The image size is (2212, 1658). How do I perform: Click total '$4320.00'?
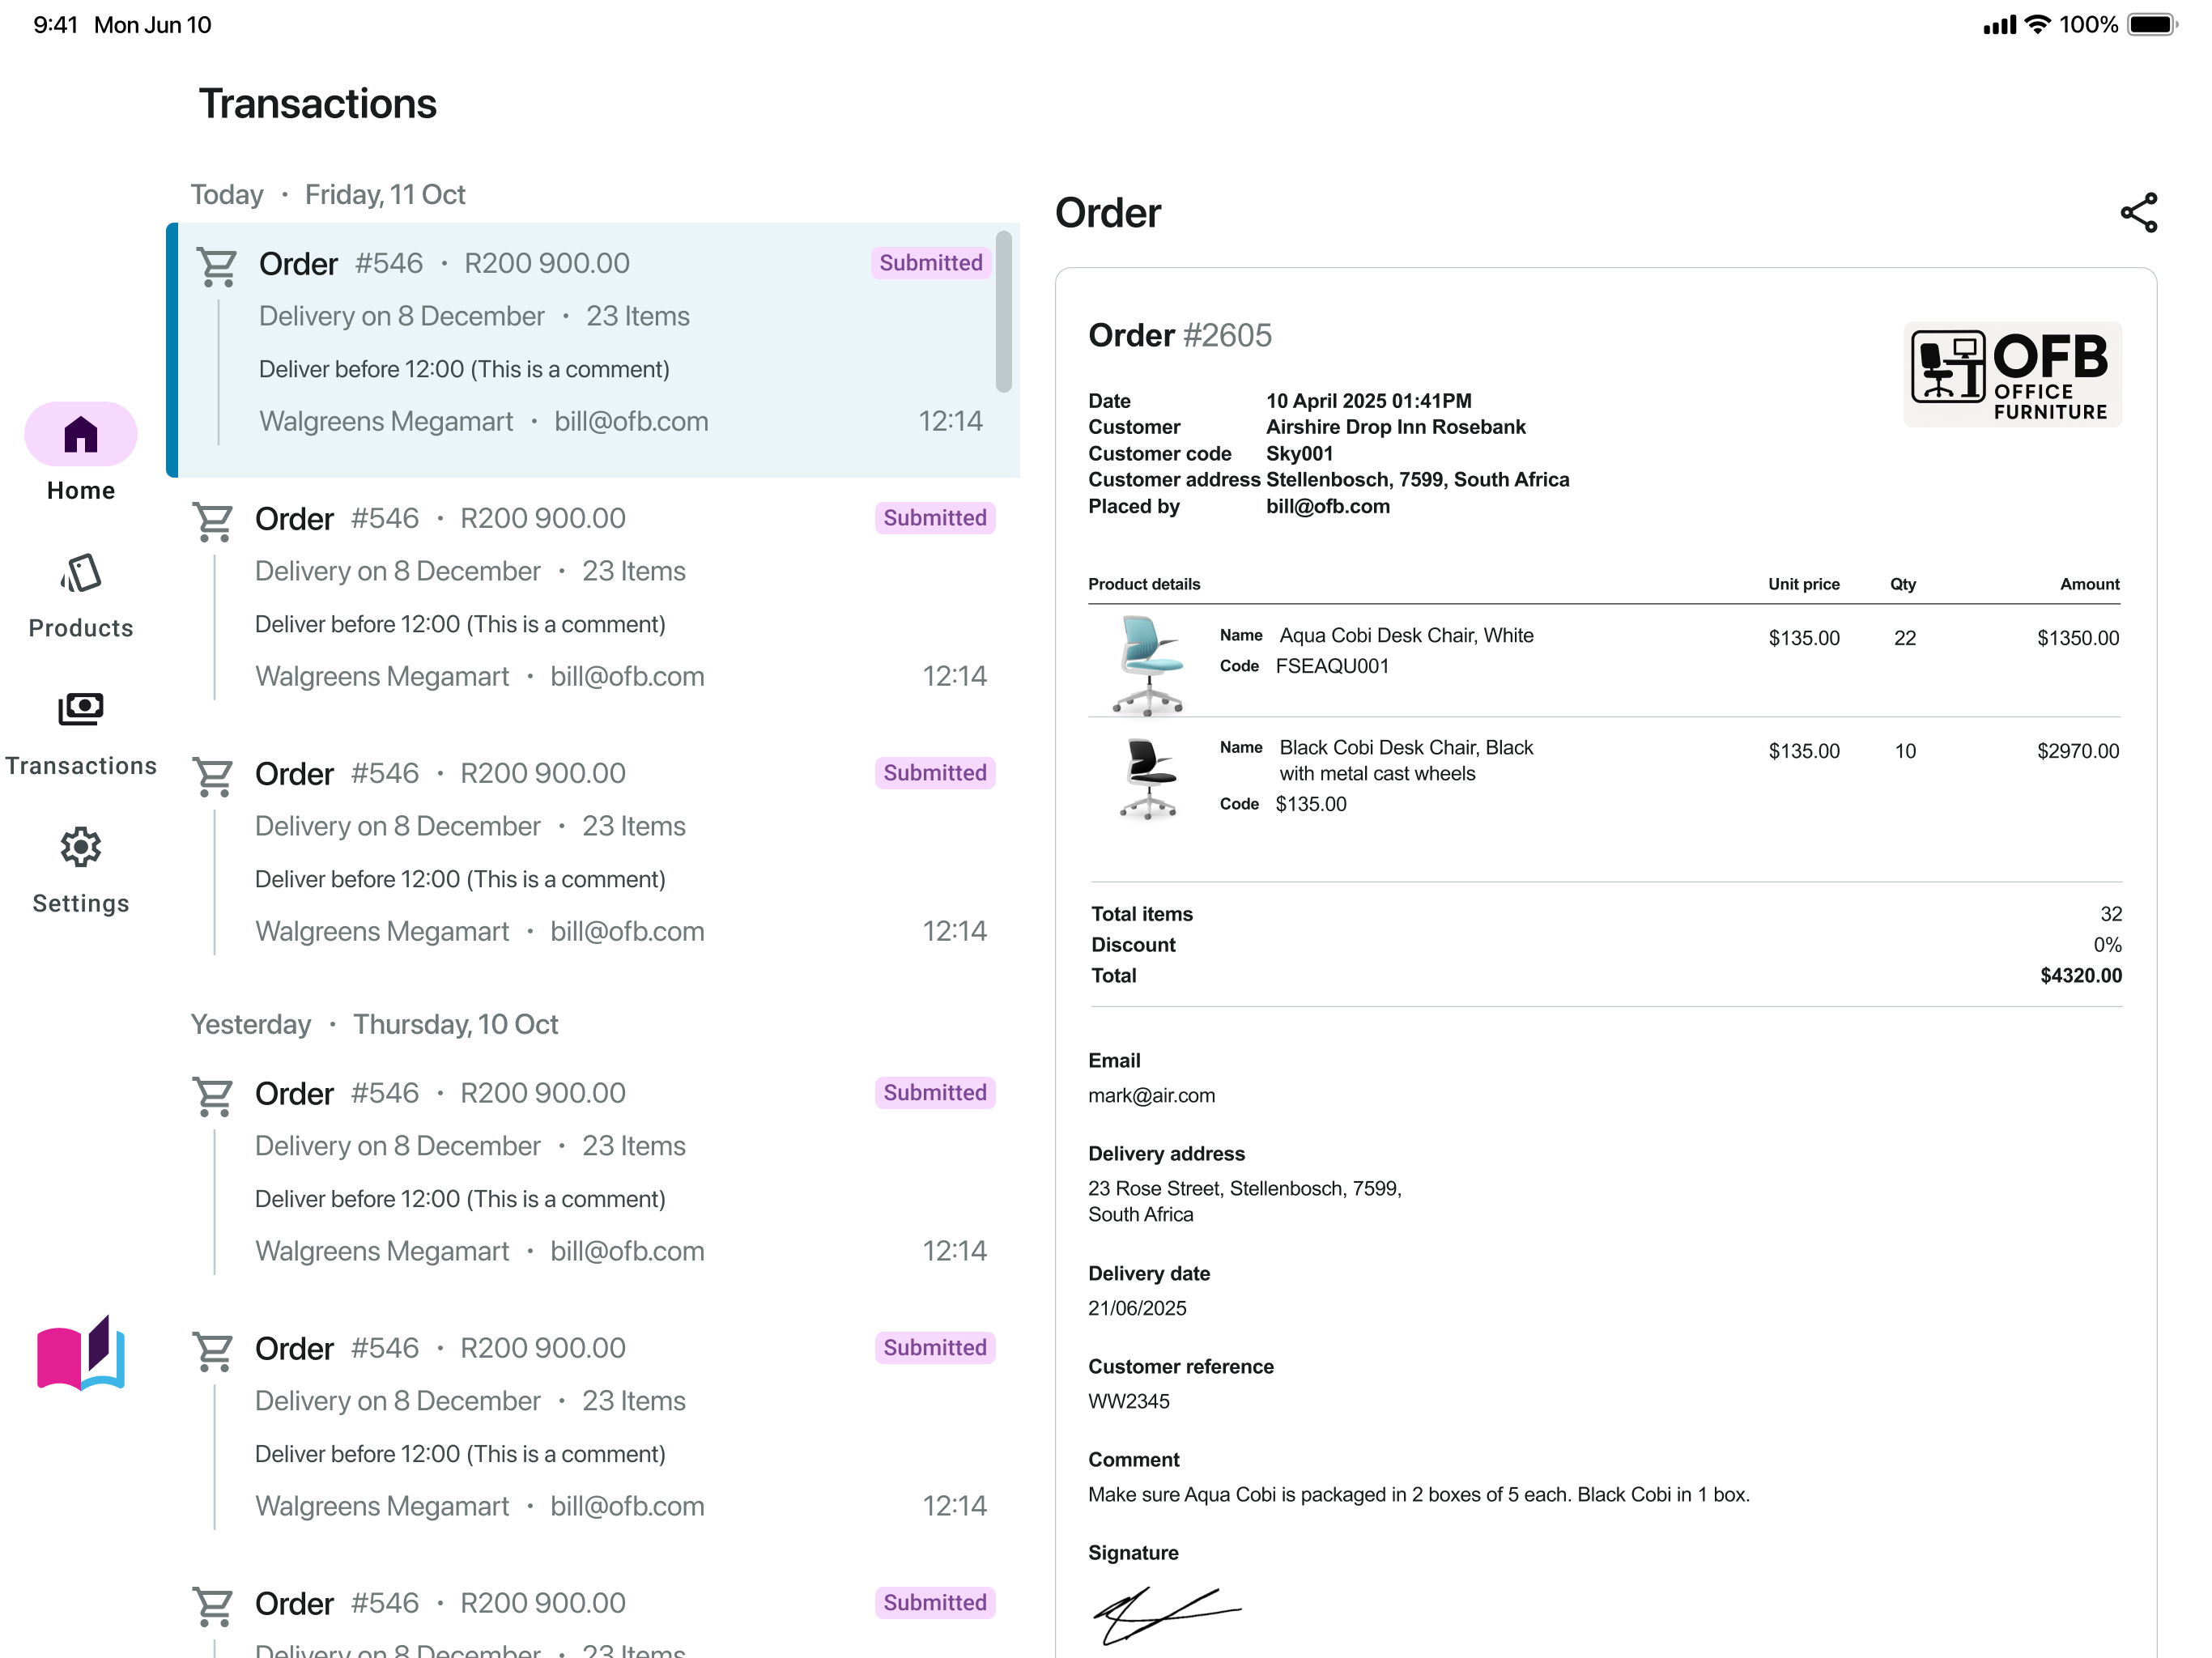click(2081, 975)
